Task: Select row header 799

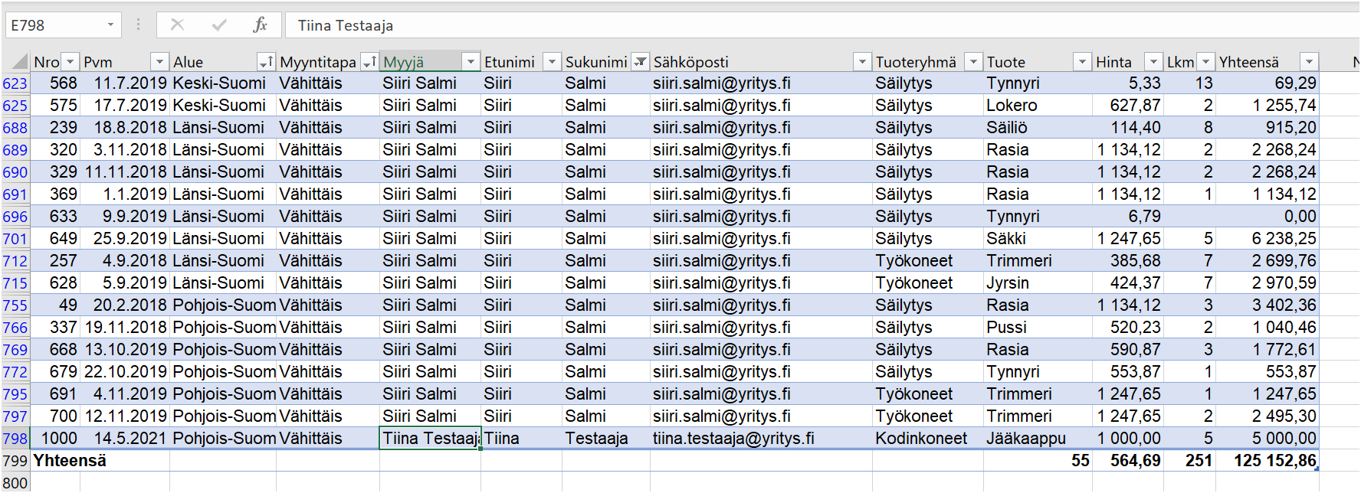Action: pyautogui.click(x=15, y=461)
